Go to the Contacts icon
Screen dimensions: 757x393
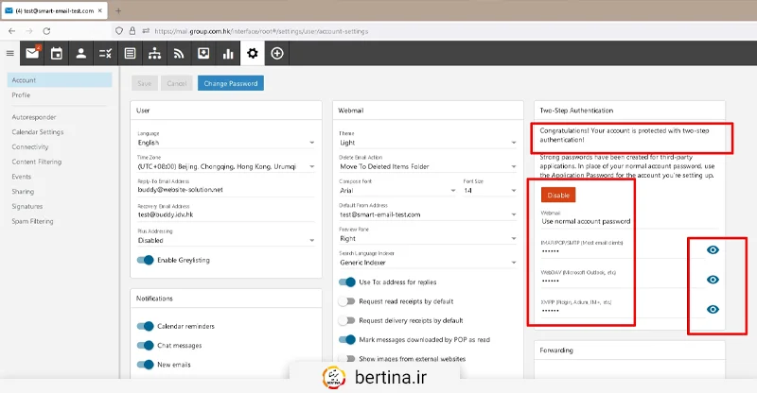pos(81,53)
